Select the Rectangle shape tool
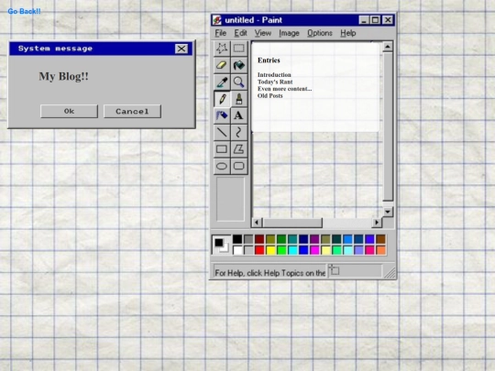 pyautogui.click(x=222, y=149)
